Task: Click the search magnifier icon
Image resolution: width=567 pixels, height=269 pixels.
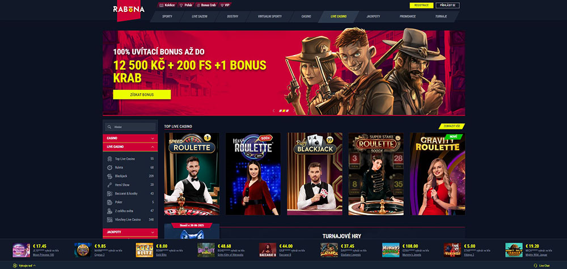Action: point(109,127)
